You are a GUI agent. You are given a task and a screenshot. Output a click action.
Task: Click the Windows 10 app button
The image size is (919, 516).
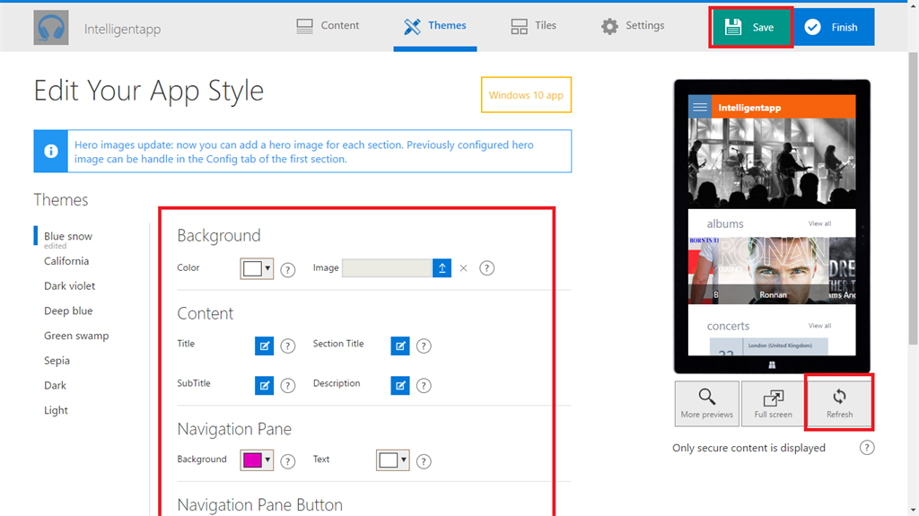(526, 95)
